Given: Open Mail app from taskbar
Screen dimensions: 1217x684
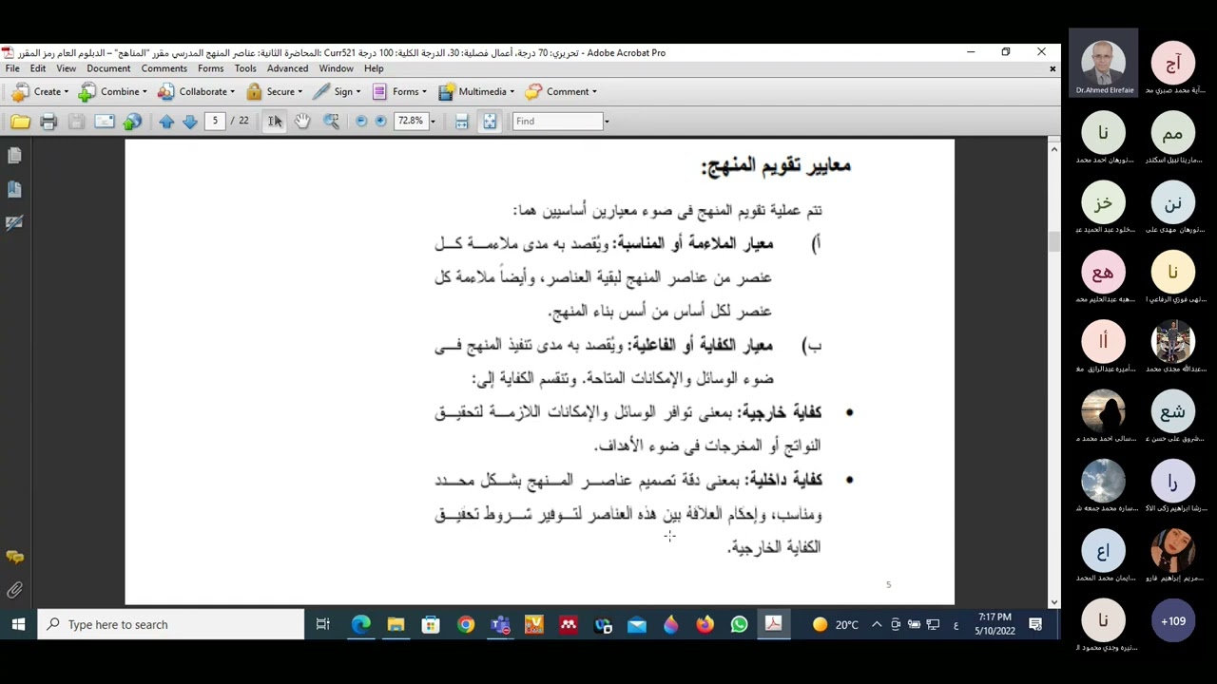Looking at the screenshot, I should pos(637,624).
